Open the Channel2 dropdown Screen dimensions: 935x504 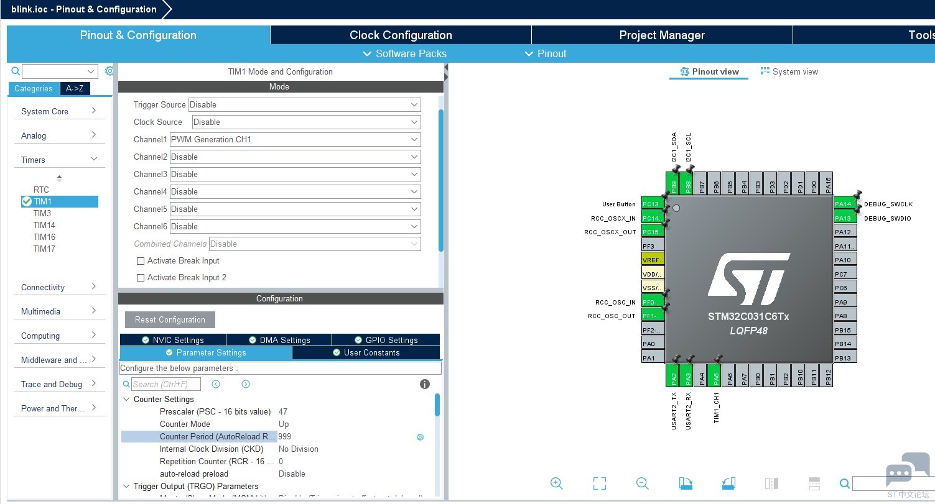pos(295,157)
